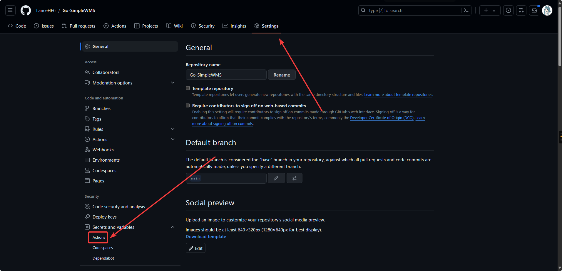The width and height of the screenshot is (562, 271).
Task: Click the Repository name input field
Action: click(x=226, y=75)
